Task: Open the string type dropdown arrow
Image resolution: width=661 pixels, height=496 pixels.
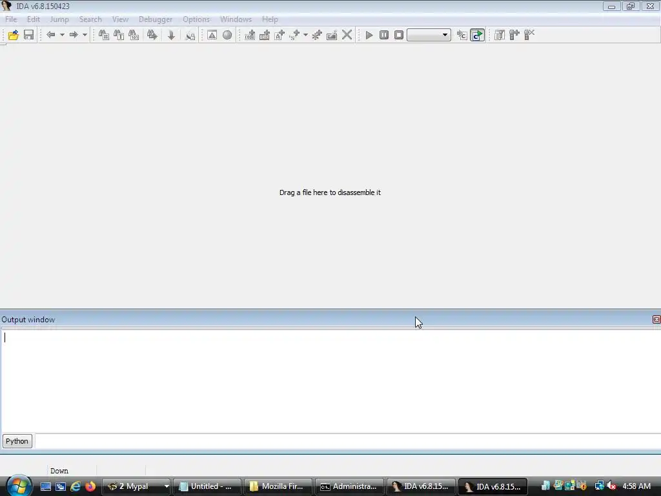Action: point(305,35)
